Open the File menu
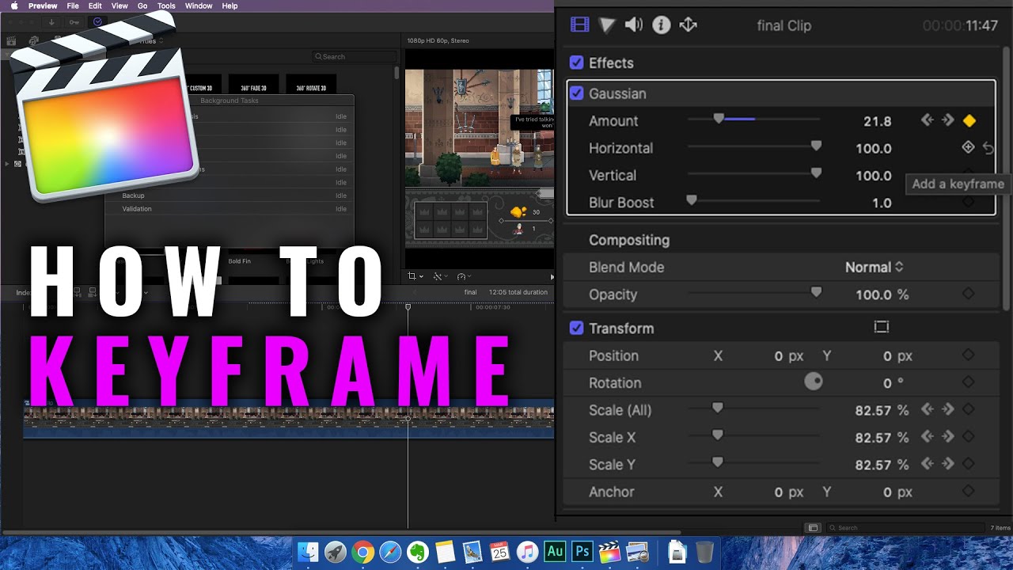Image resolution: width=1013 pixels, height=570 pixels. pyautogui.click(x=73, y=6)
